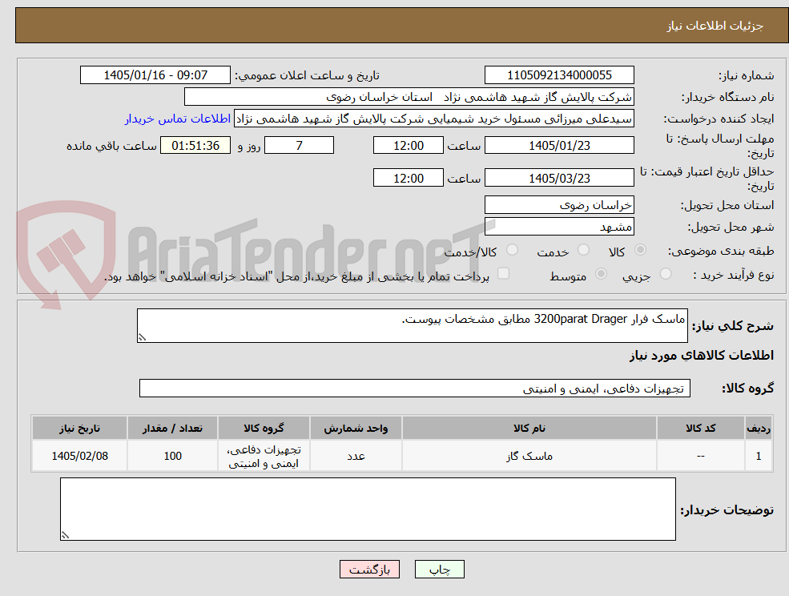This screenshot has height=596, width=789.
Task: Click the remaining time field 01:51:36
Action: pyautogui.click(x=195, y=146)
